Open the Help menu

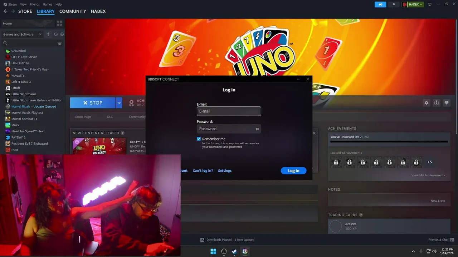click(x=58, y=4)
